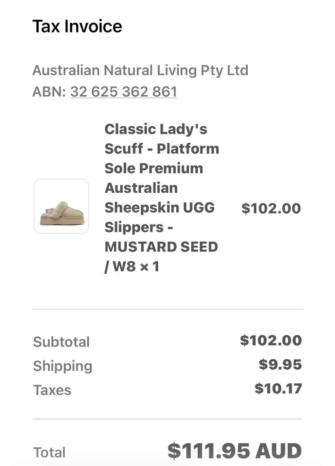This screenshot has height=466, width=335.
Task: Click the MUSTARD SEED variant text
Action: pos(161,247)
